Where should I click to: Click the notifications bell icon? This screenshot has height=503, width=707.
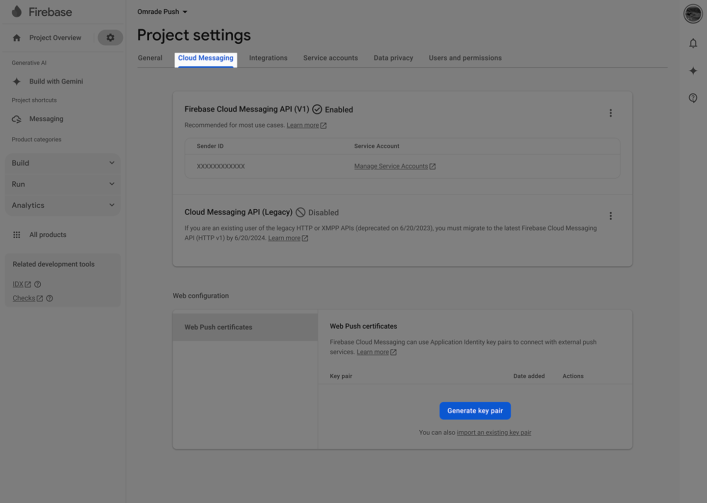[693, 43]
